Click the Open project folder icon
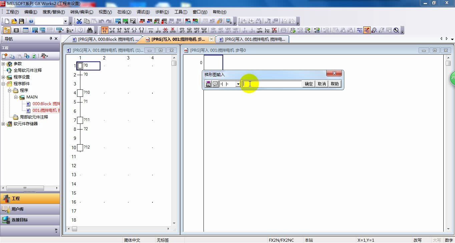 tap(14, 21)
